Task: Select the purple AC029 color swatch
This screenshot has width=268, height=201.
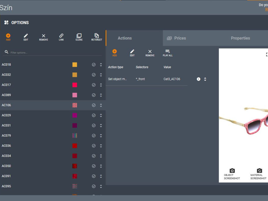Action: 75,115
